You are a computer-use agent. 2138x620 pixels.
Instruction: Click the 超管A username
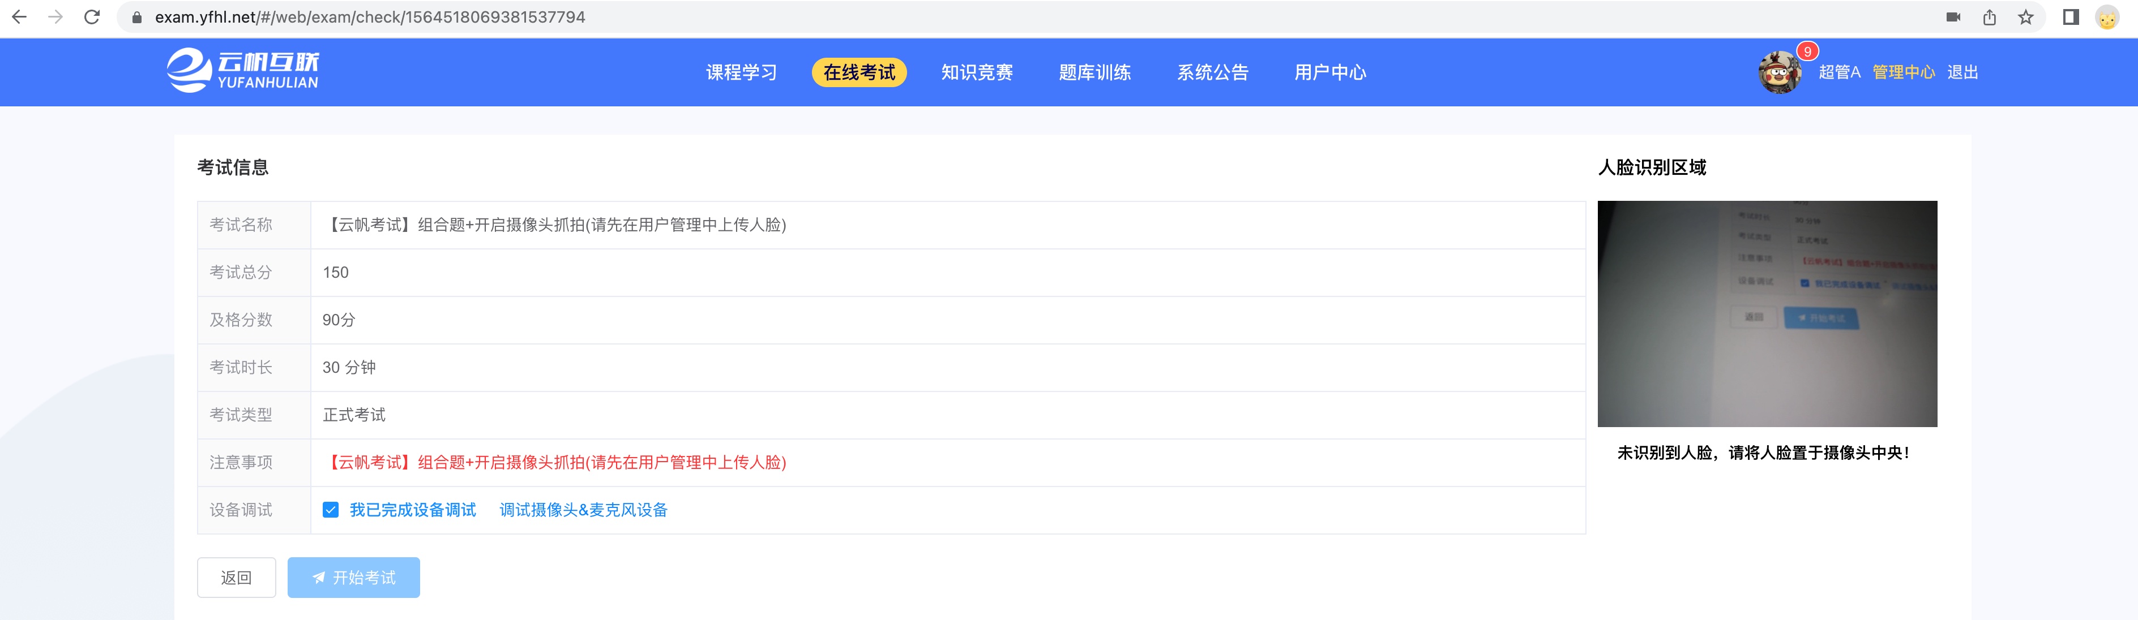click(x=1839, y=72)
